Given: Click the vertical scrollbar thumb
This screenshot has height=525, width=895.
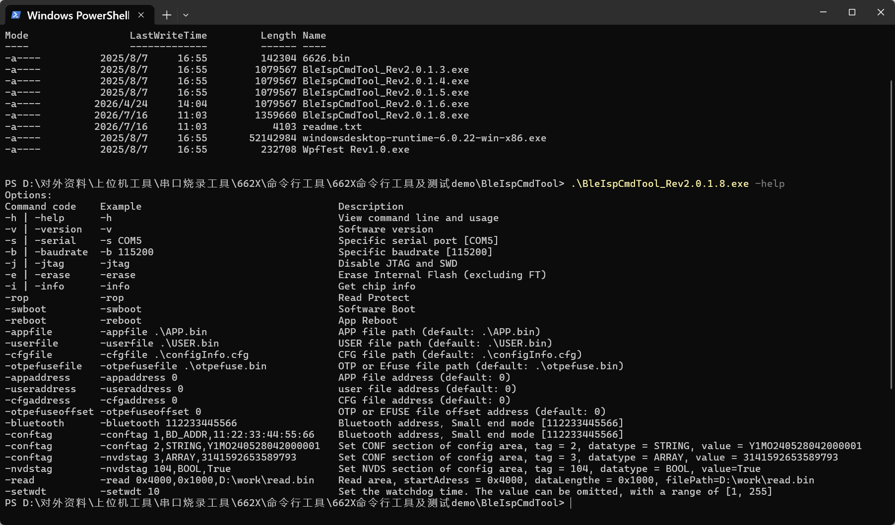Looking at the screenshot, I should pyautogui.click(x=891, y=234).
